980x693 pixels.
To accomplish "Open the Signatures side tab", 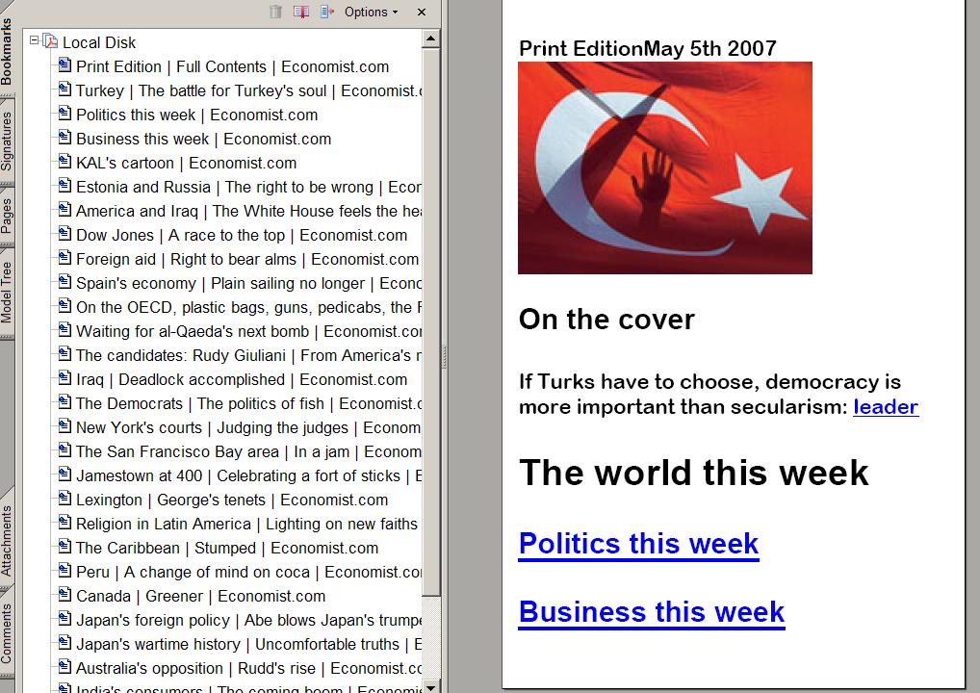I will [6, 141].
